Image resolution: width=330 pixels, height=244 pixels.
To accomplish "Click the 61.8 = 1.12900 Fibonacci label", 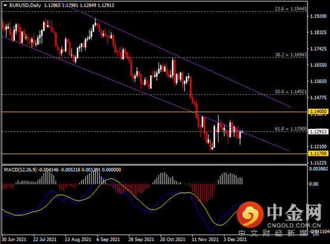I will pyautogui.click(x=291, y=129).
